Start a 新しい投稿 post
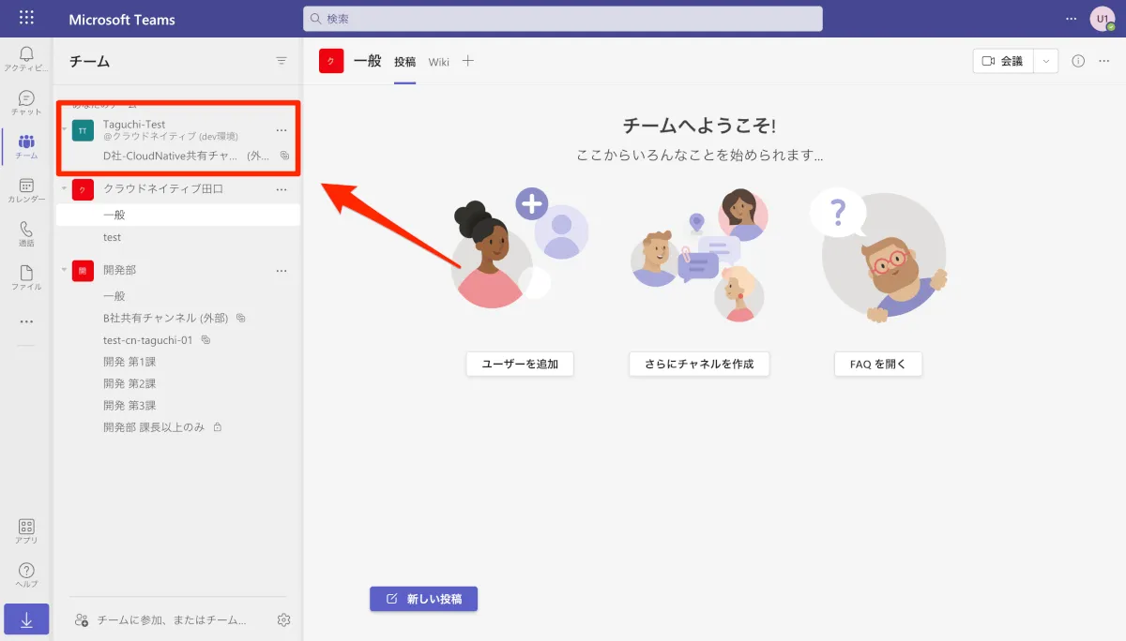 tap(424, 599)
